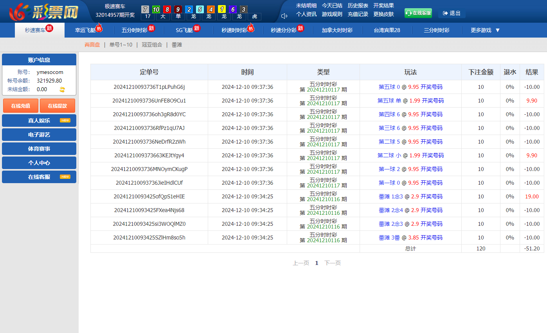Image resolution: width=547 pixels, height=333 pixels.
Task: Click the 定单号 column header
Action: pyautogui.click(x=149, y=72)
